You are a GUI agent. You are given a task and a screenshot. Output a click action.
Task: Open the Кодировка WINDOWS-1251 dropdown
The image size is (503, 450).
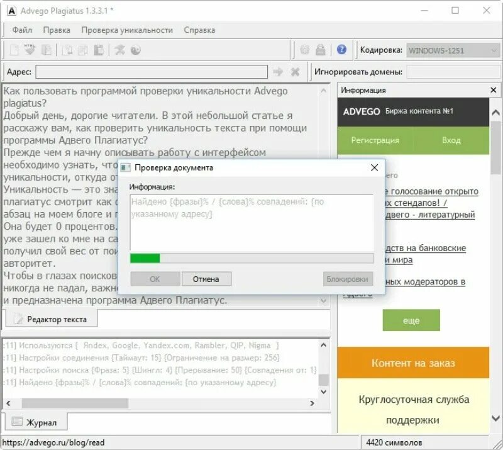pyautogui.click(x=453, y=50)
